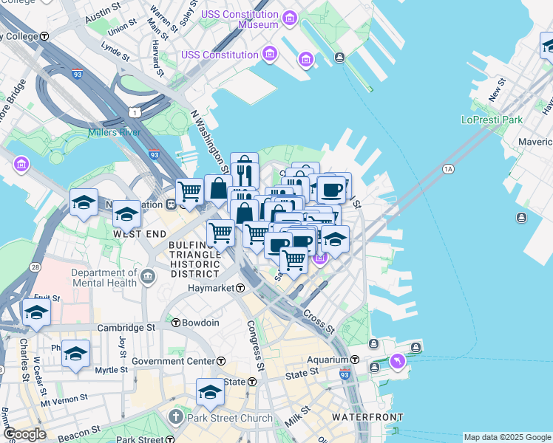Click the Joy St label
The height and width of the screenshot is (443, 553).
[x=123, y=347]
